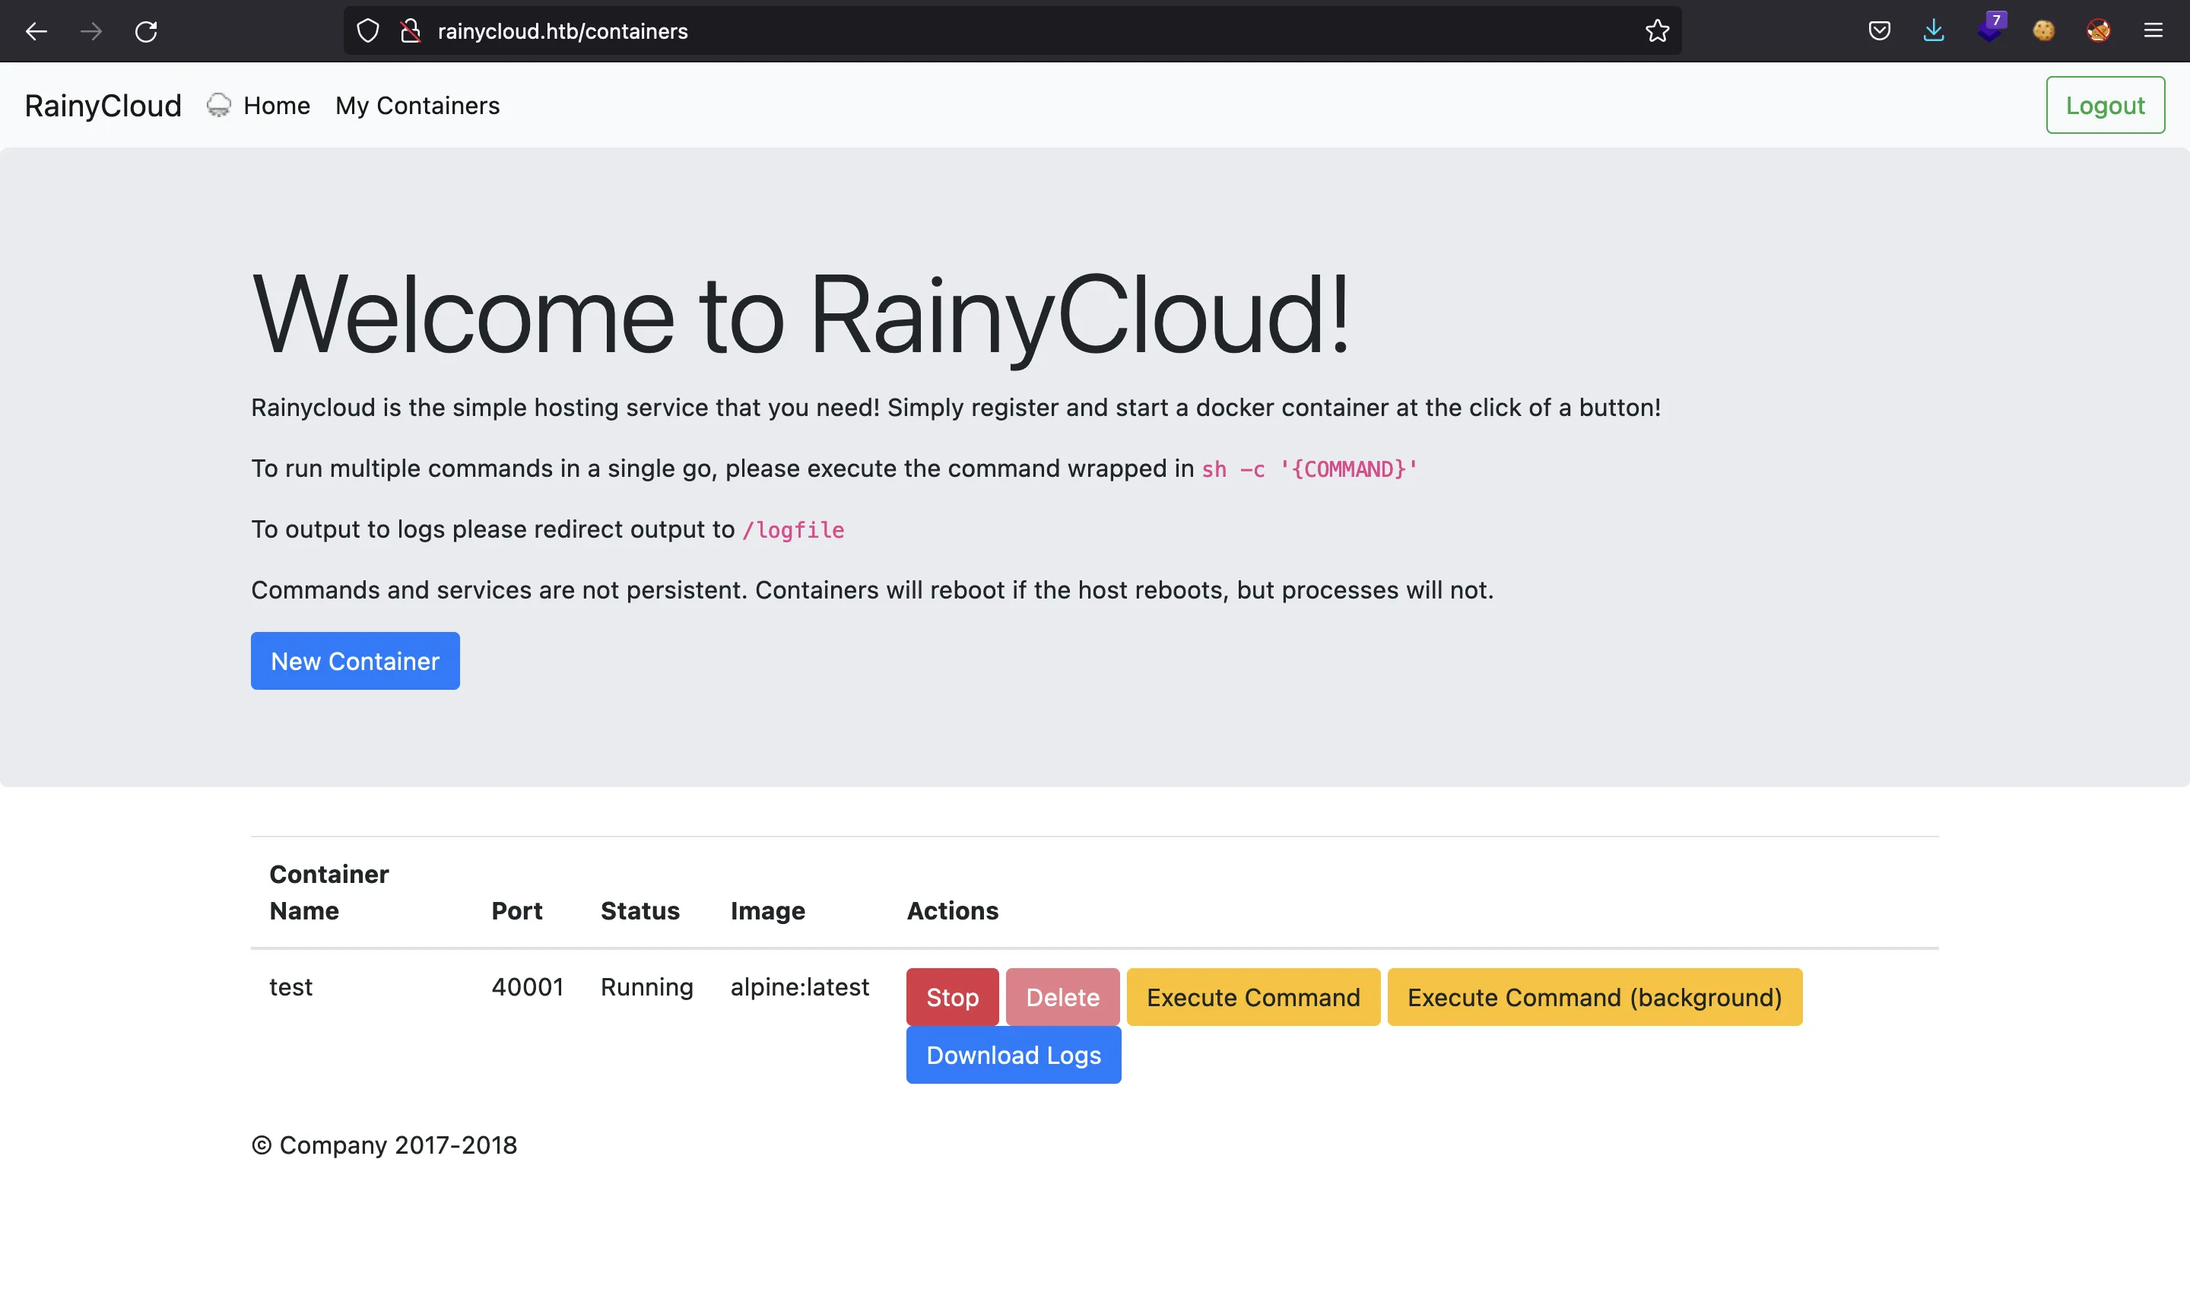Open the downloads arrow icon
2190x1302 pixels.
pyautogui.click(x=1933, y=32)
